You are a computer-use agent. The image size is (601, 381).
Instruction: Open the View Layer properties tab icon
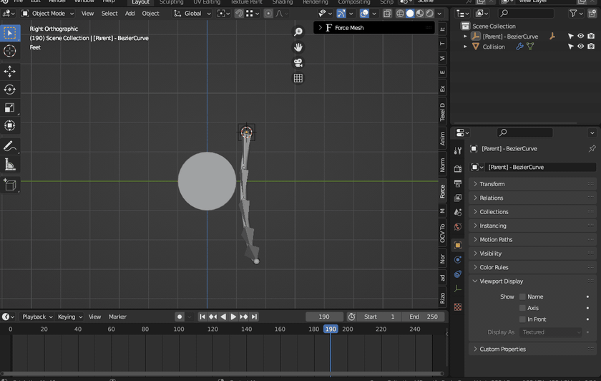458,198
